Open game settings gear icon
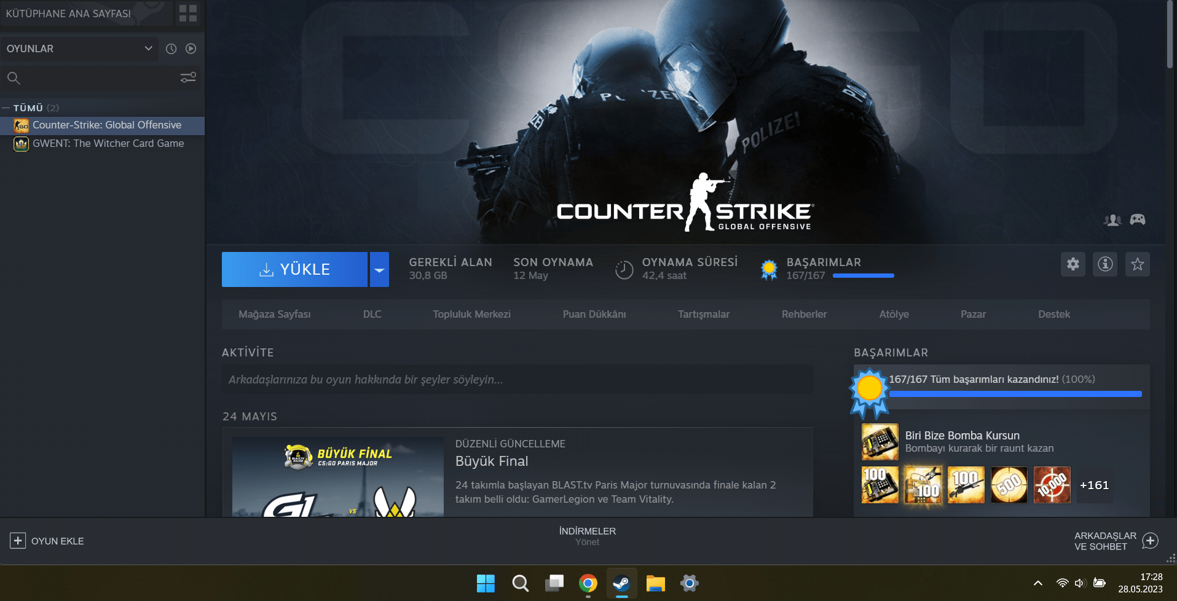This screenshot has width=1177, height=601. click(x=1073, y=264)
